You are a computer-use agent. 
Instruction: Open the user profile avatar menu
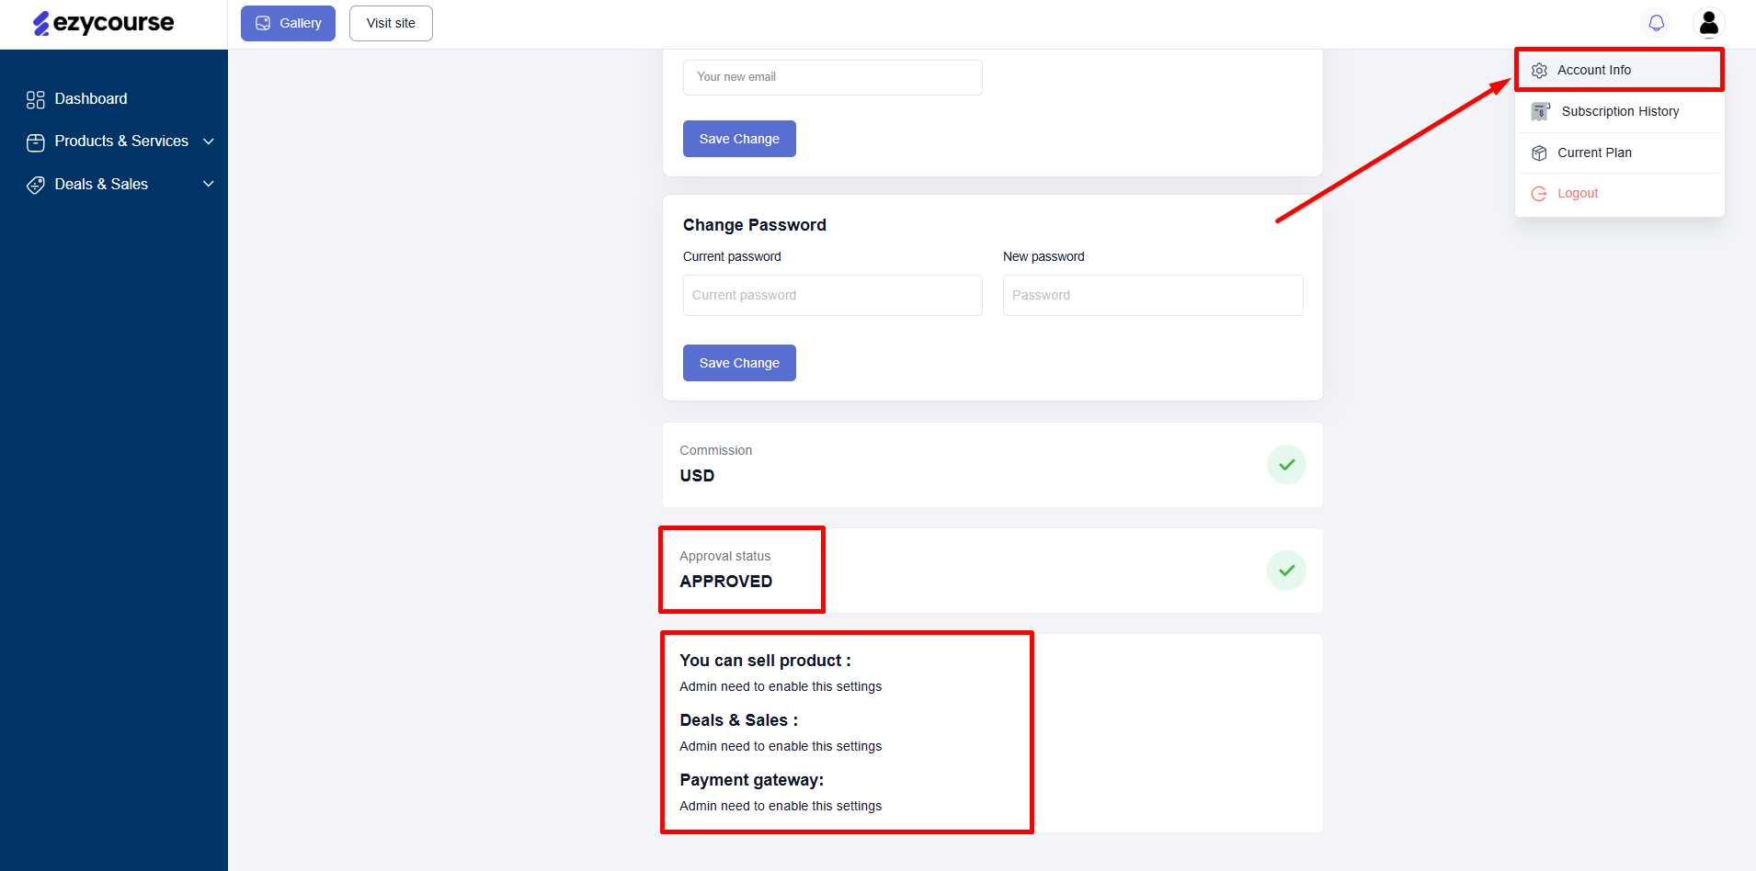(x=1708, y=23)
